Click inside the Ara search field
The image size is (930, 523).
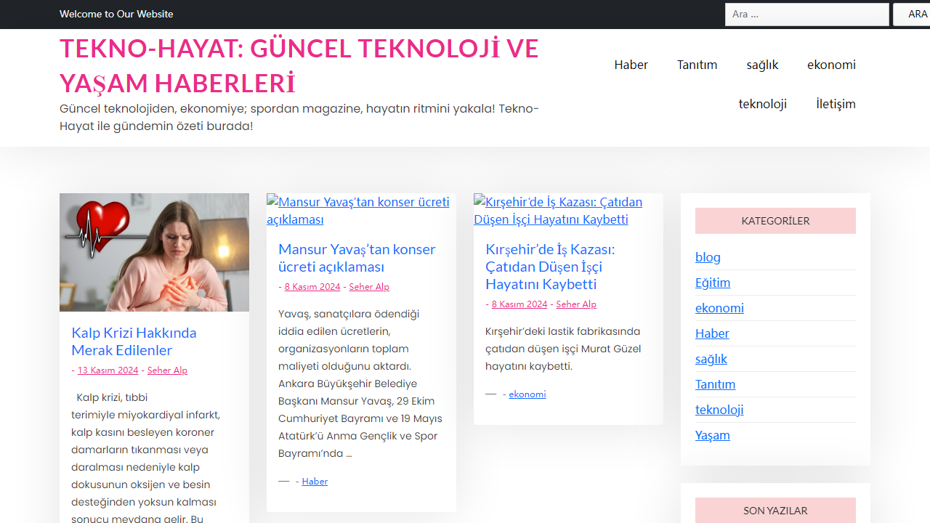coord(806,14)
